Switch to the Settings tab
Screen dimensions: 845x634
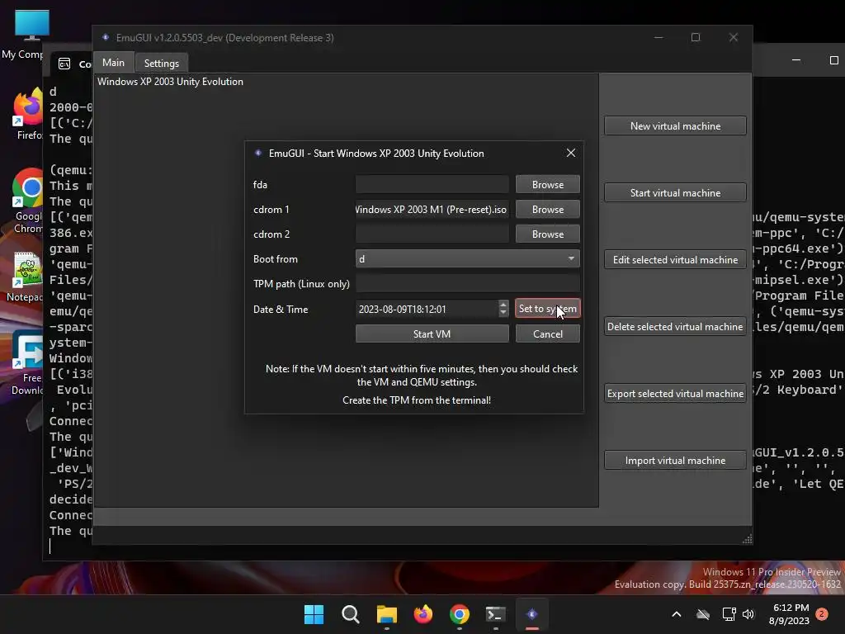[x=161, y=63]
